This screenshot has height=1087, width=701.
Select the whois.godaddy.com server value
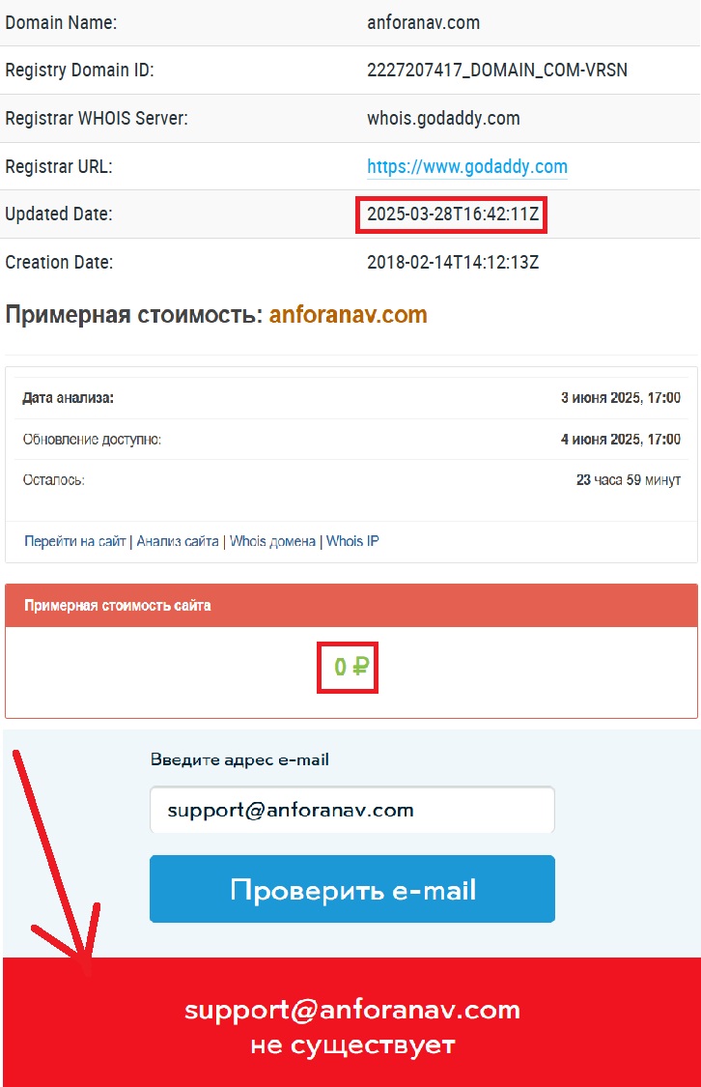pos(443,119)
